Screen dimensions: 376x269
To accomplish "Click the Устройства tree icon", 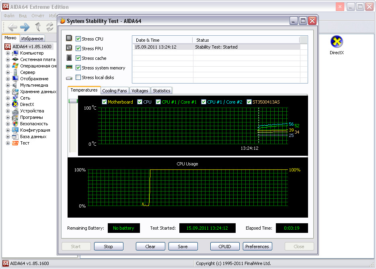I will [x=15, y=111].
